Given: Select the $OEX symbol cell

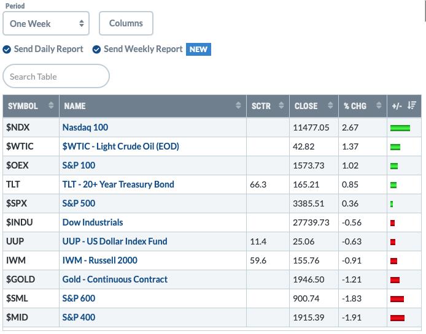Looking at the screenshot, I should (31, 165).
